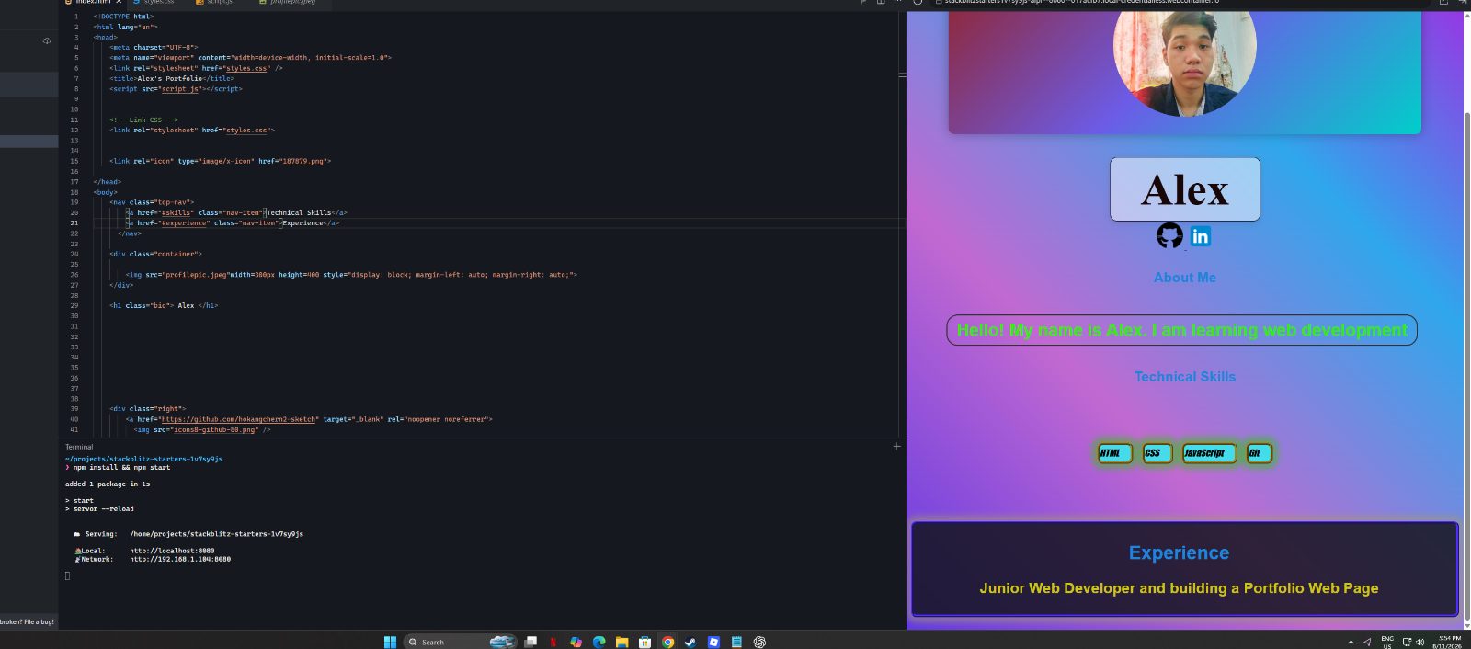The height and width of the screenshot is (649, 1471).
Task: Open the clock and date flyout
Action: pos(1448,642)
